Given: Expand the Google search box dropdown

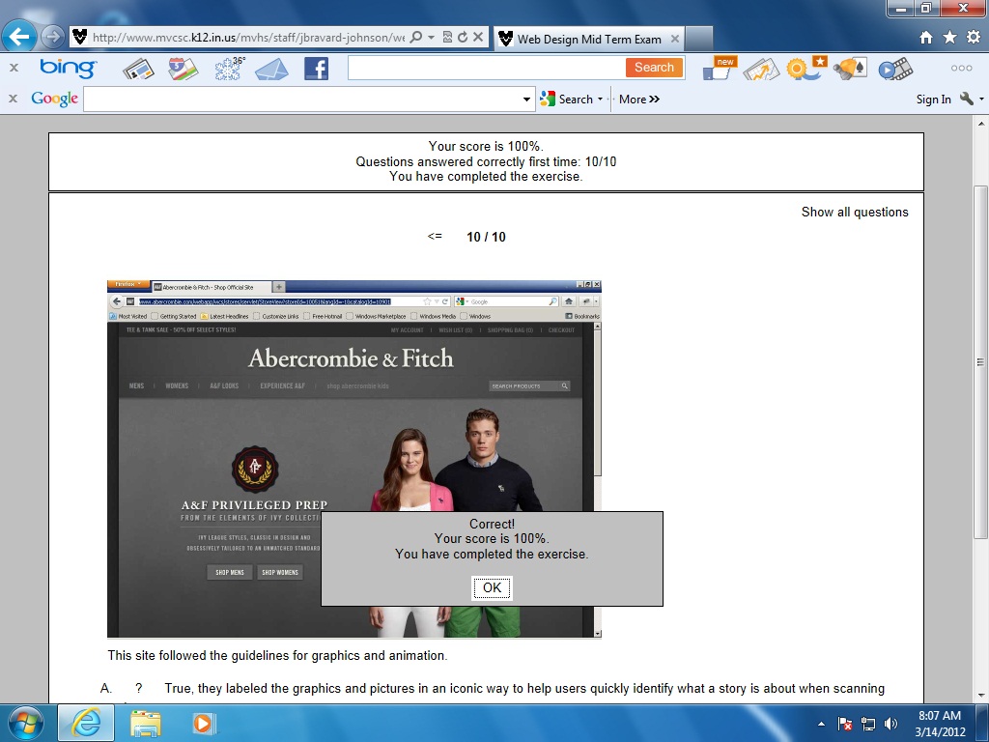Looking at the screenshot, I should (x=527, y=99).
